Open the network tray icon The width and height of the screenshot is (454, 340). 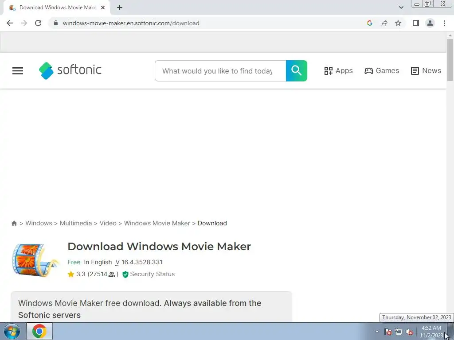coord(399,332)
